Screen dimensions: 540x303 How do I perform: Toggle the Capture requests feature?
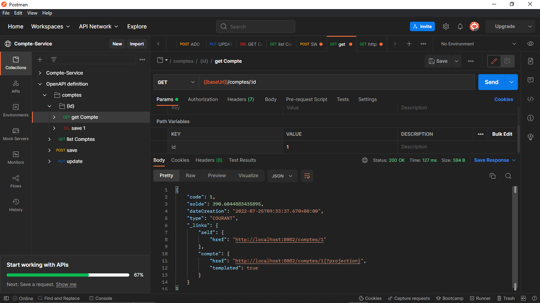point(409,298)
